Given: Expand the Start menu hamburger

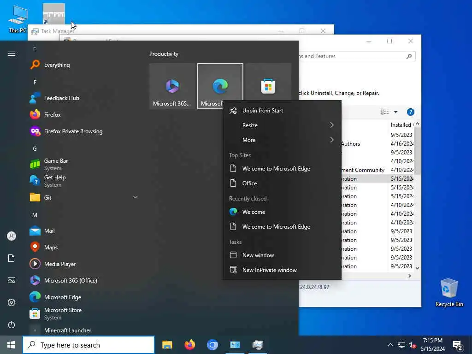Looking at the screenshot, I should coord(12,54).
